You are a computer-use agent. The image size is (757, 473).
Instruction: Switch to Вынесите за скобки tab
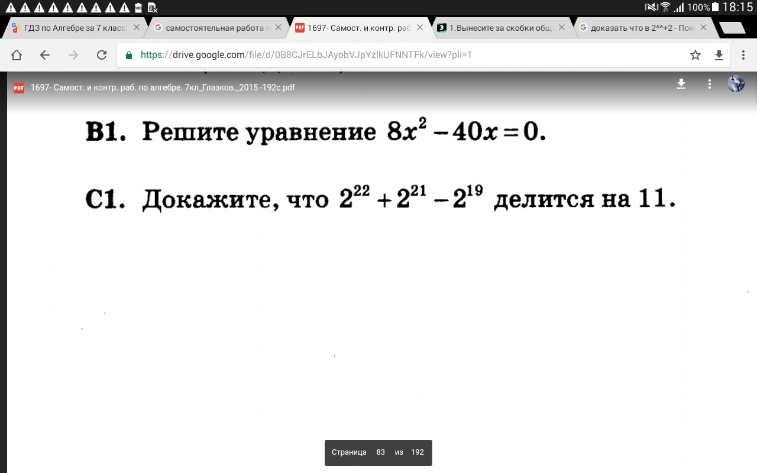[494, 28]
